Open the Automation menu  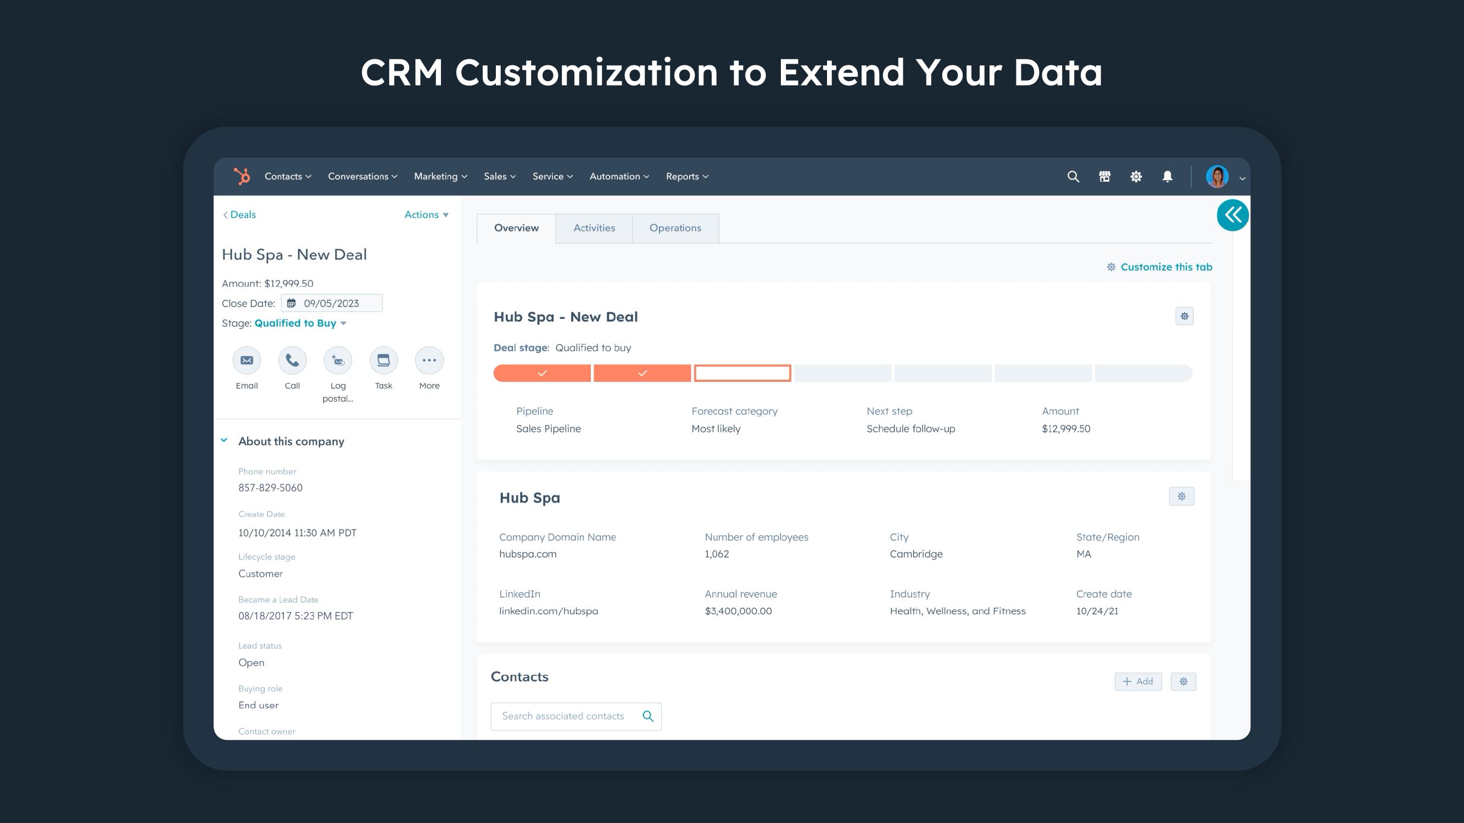pyautogui.click(x=619, y=177)
